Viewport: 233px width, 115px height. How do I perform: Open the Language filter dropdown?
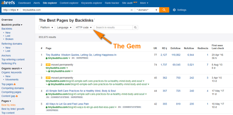point(64,27)
